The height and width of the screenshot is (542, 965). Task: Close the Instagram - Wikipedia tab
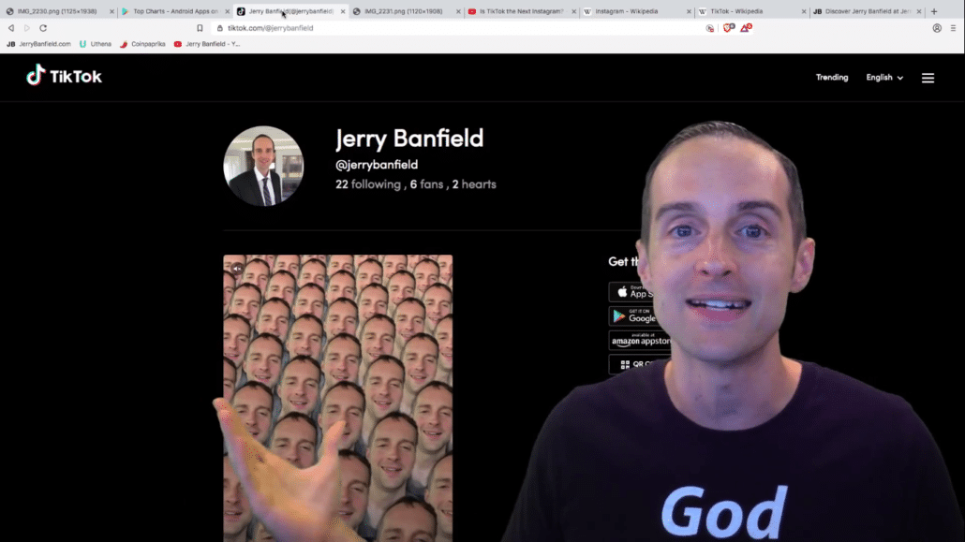689,11
